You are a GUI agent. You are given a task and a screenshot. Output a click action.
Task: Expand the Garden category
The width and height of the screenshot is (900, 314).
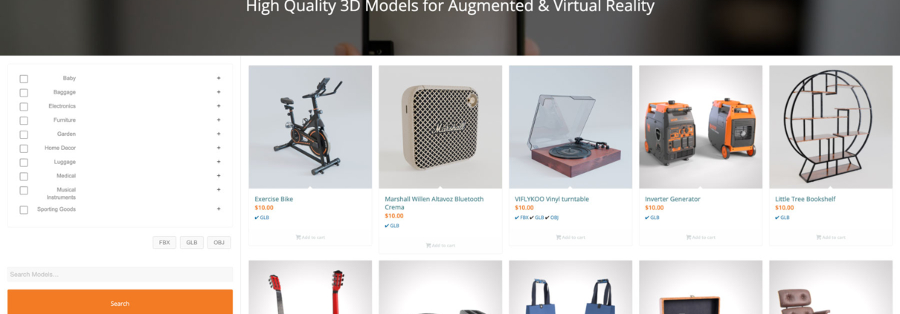(x=219, y=134)
